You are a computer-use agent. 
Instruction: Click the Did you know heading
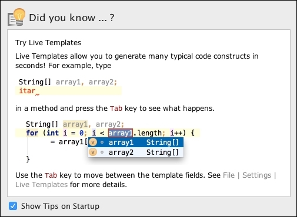[x=72, y=18]
